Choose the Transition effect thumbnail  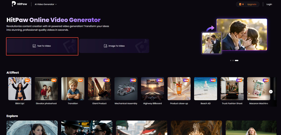(73, 89)
